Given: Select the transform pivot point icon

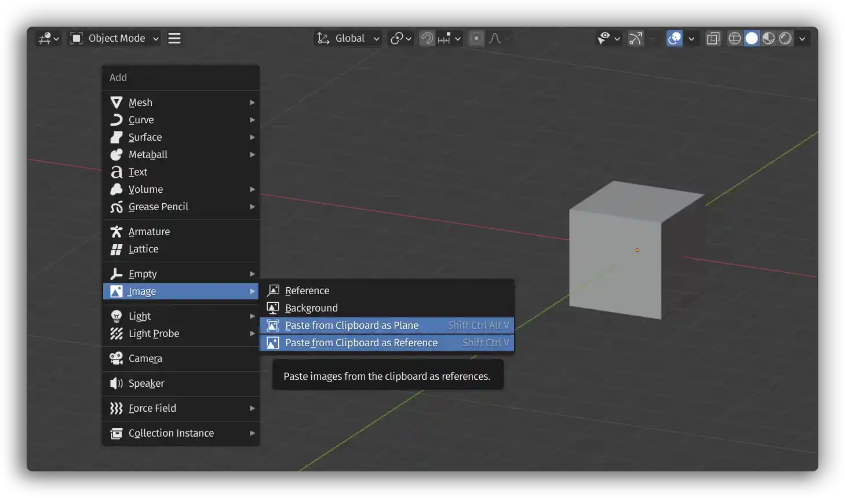Looking at the screenshot, I should coord(397,38).
